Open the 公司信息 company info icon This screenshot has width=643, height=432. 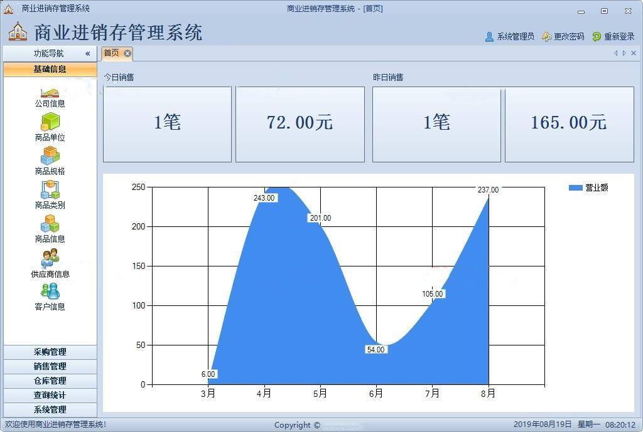pos(50,93)
